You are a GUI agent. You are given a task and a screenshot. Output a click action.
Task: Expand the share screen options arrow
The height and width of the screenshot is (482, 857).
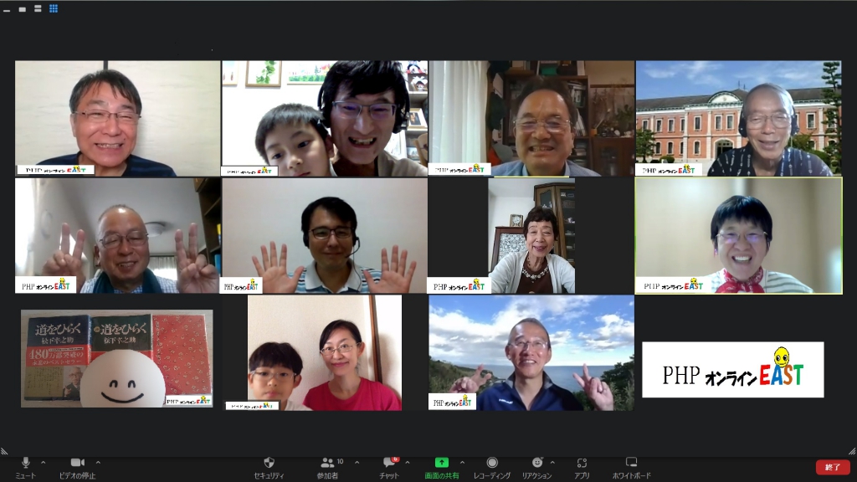pyautogui.click(x=462, y=462)
